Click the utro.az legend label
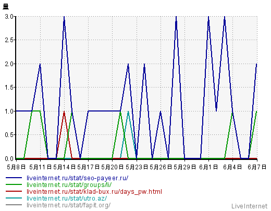271x211 pixels. (67, 198)
